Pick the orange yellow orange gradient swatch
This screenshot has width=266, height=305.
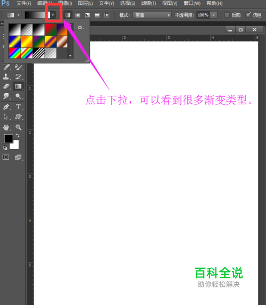27,42
